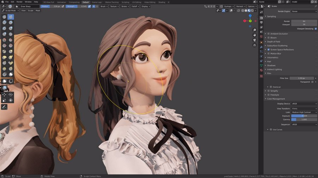
Task: Expand the Volumetrics panel
Action: pyautogui.click(x=272, y=58)
